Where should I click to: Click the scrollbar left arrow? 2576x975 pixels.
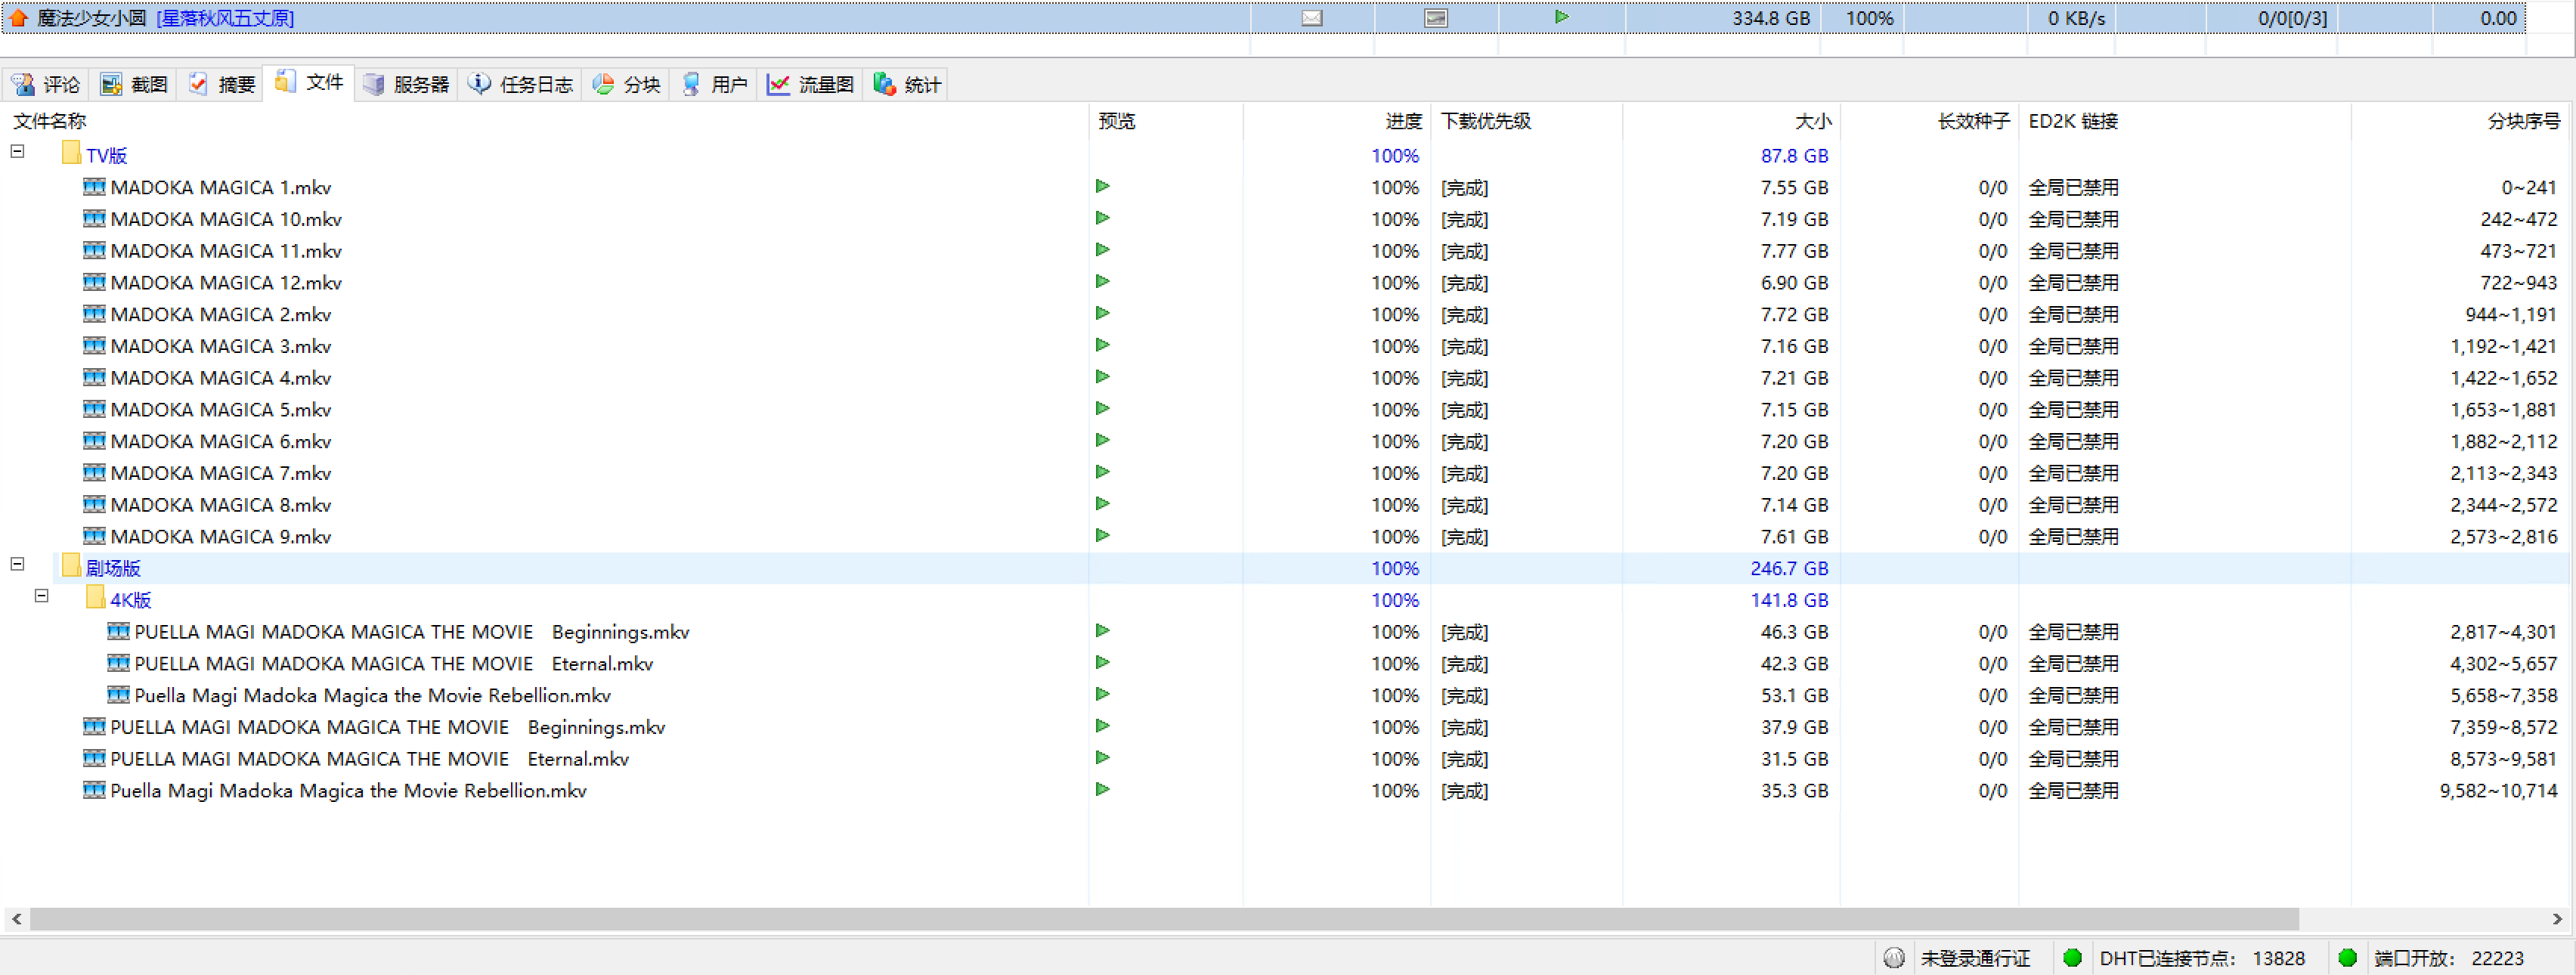pos(15,918)
